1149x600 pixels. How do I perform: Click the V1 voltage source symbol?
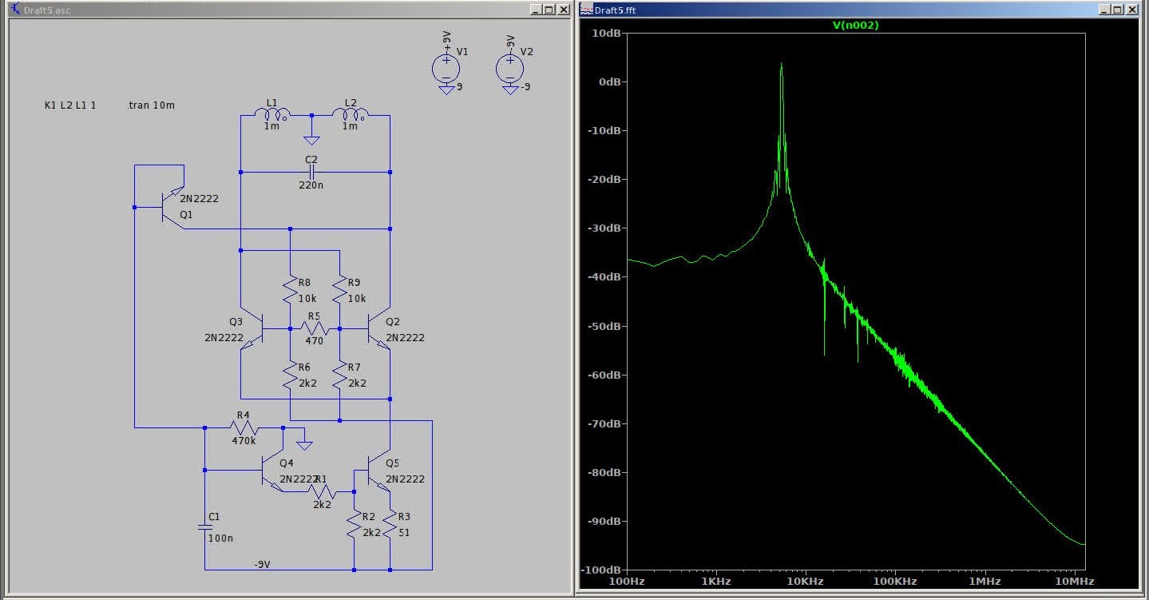tap(446, 67)
